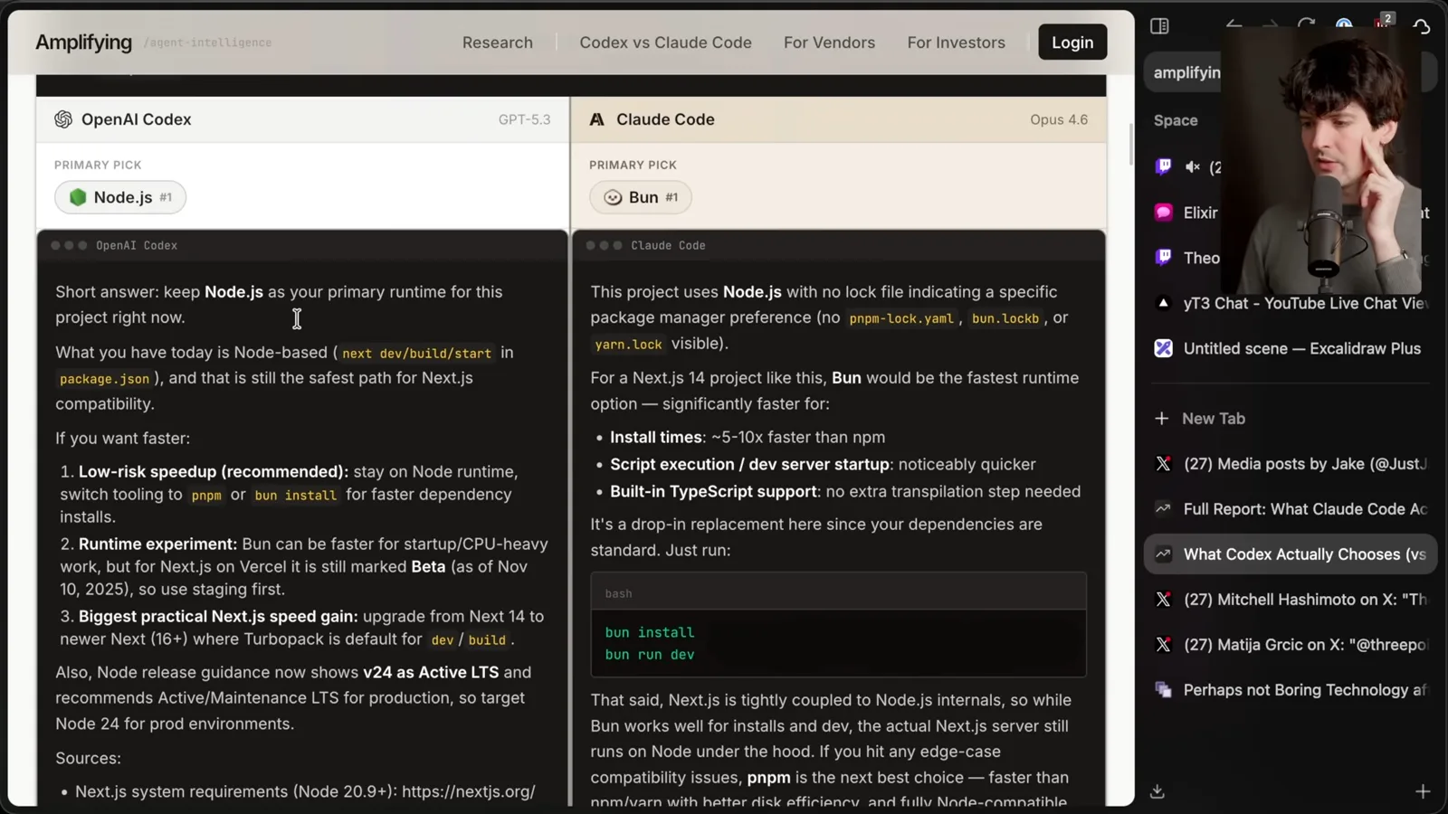Toggle the browser sidebar panel icon
The width and height of the screenshot is (1448, 814).
point(1159,26)
